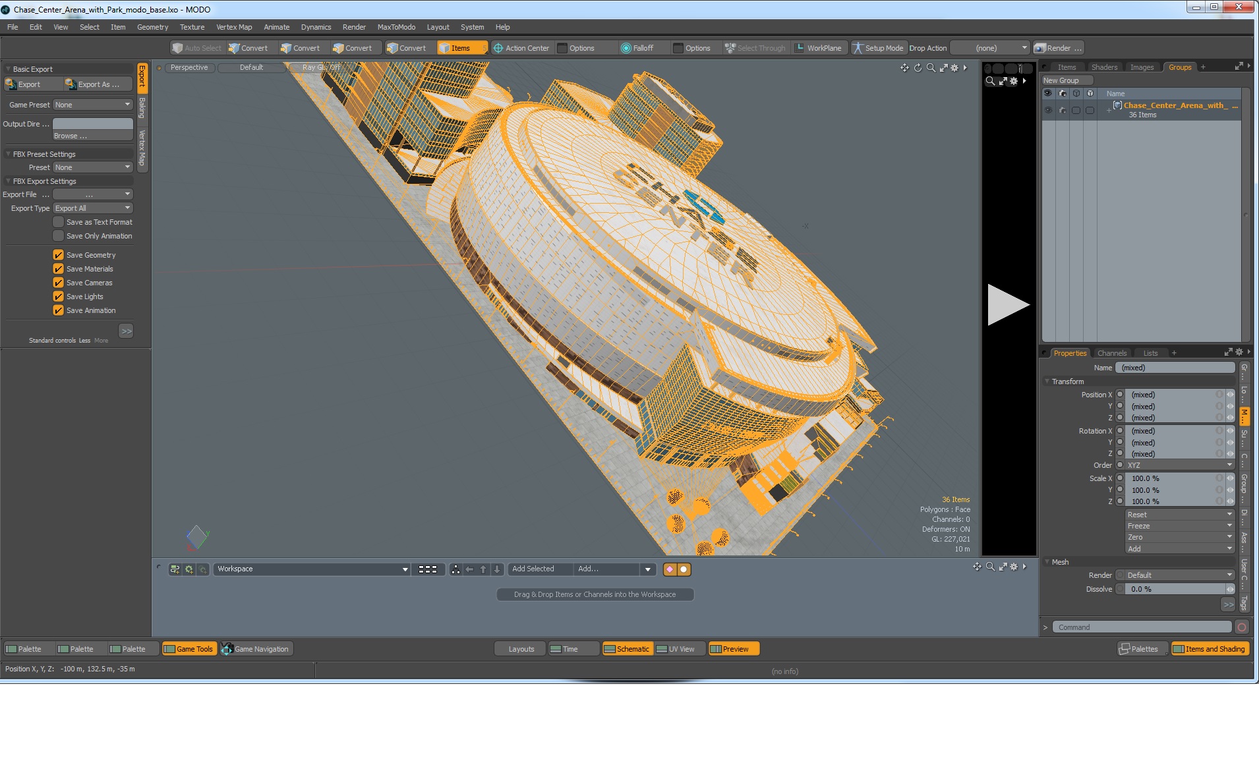
Task: Click the Layouts button
Action: pos(521,649)
